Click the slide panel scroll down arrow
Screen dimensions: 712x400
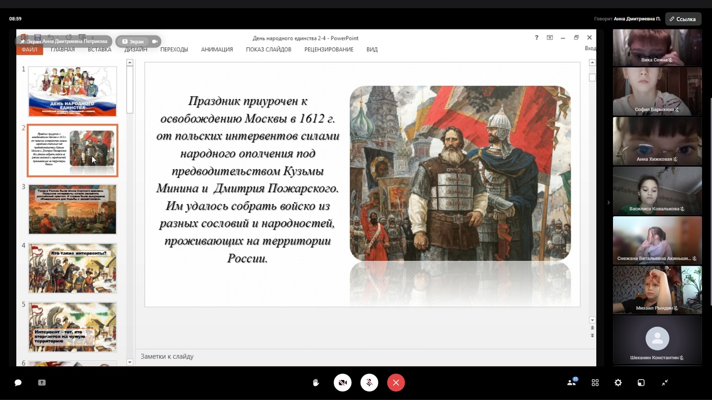[130, 362]
